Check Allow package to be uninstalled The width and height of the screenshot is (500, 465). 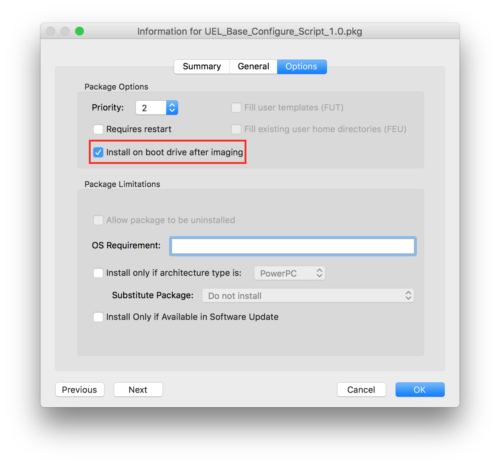(98, 220)
